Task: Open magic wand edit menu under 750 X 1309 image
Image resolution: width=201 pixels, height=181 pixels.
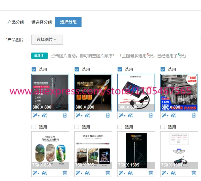Action: pyautogui.click(x=122, y=173)
